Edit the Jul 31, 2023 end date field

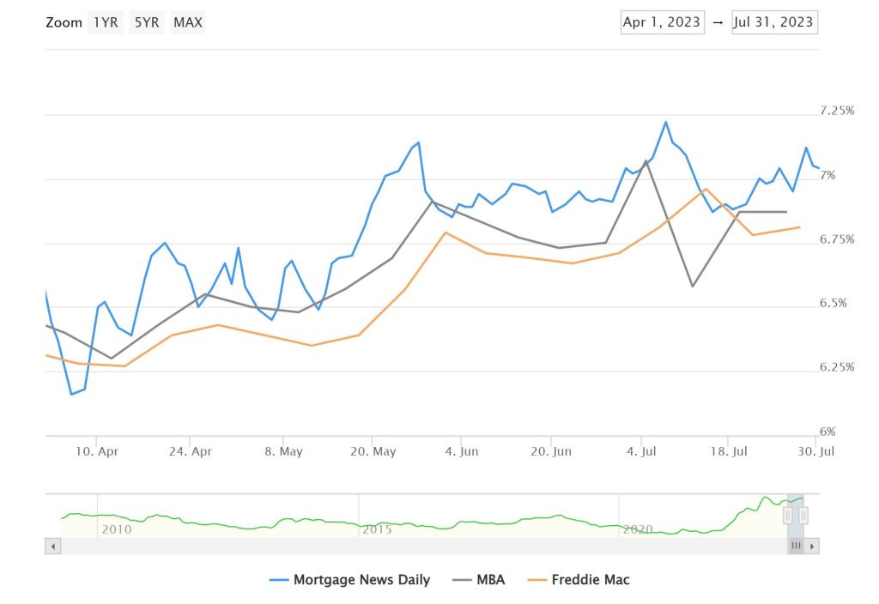[773, 22]
